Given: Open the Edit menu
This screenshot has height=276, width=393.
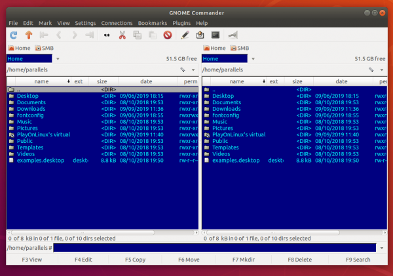Looking at the screenshot, I should (28, 23).
